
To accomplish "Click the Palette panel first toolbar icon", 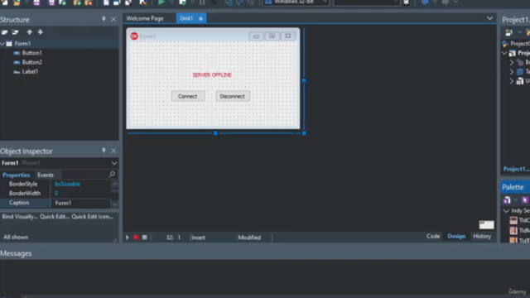I will [507, 200].
